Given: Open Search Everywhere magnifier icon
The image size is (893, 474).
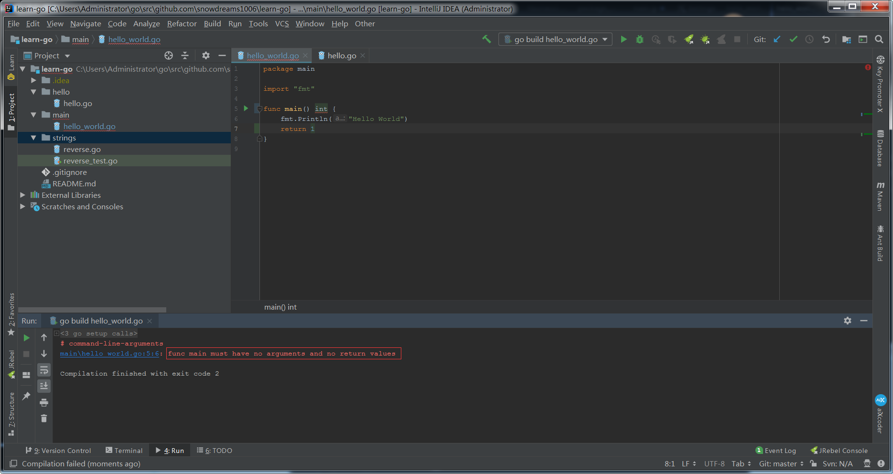Looking at the screenshot, I should [x=879, y=39].
